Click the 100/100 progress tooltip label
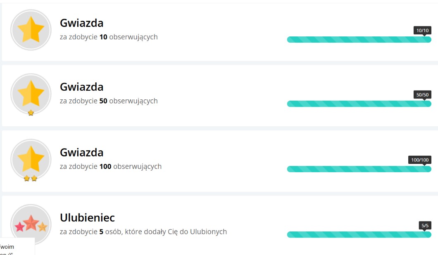This screenshot has height=255, width=438. coord(420,160)
